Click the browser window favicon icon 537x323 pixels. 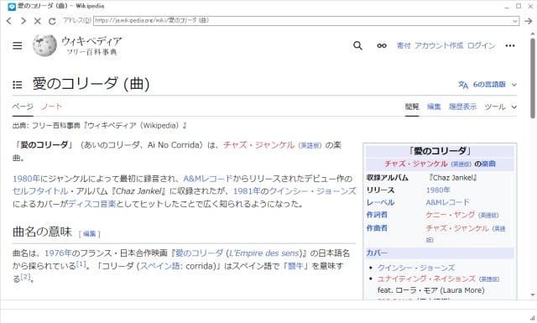pos(12,6)
